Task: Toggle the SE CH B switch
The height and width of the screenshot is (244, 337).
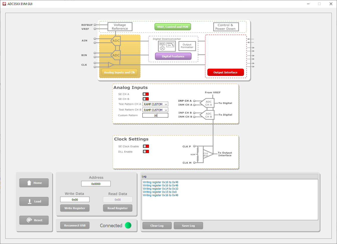Action: (x=146, y=99)
